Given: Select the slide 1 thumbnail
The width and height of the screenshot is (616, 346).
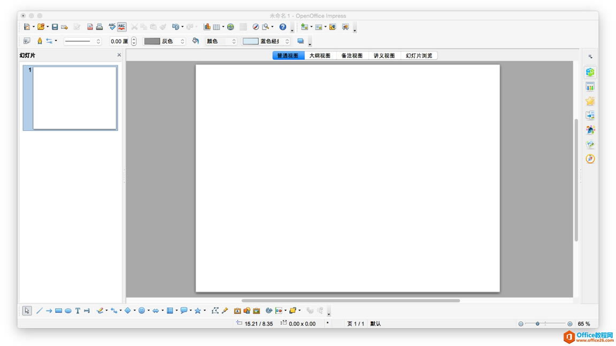Looking at the screenshot, I should coord(71,98).
